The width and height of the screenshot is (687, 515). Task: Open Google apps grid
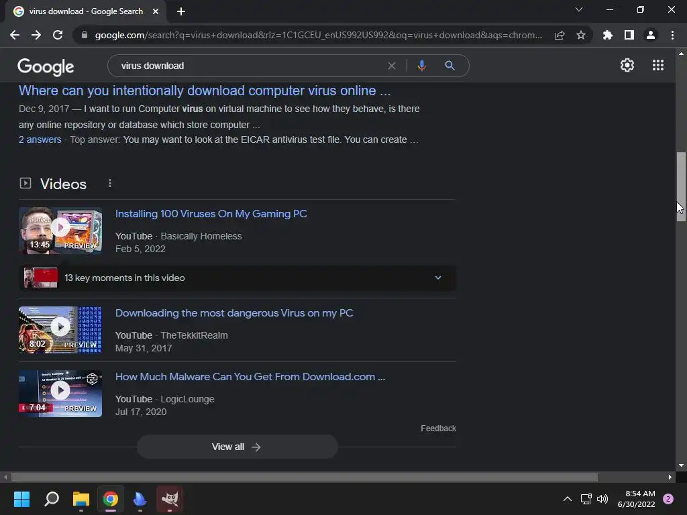[658, 65]
